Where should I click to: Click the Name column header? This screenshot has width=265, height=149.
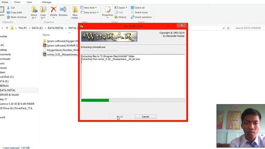(46, 35)
